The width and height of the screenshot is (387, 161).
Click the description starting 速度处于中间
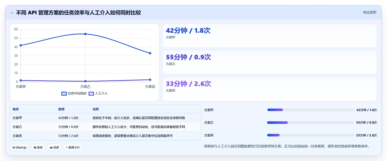point(139,118)
